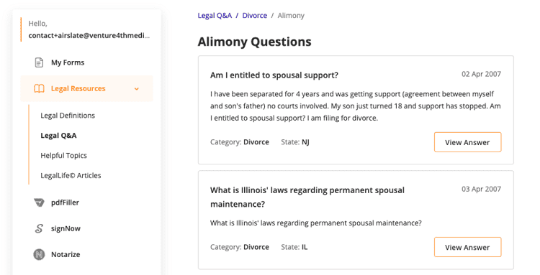Go to Divorce breadcrumb link
The height and width of the screenshot is (275, 540).
click(x=254, y=16)
